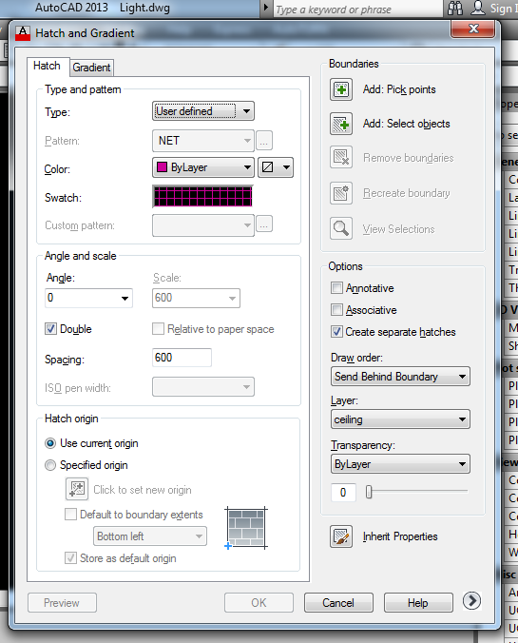Image resolution: width=518 pixels, height=643 pixels.
Task: Click the AutoCAD logo in dialog title
Action: 23,32
